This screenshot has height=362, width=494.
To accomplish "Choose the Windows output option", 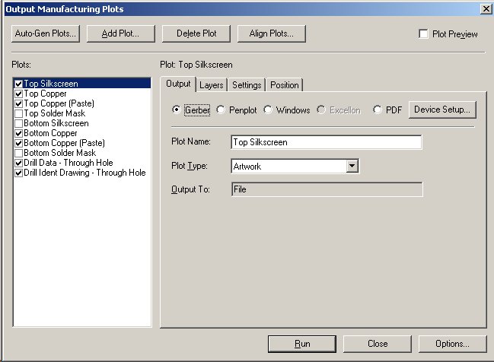I will (x=268, y=110).
